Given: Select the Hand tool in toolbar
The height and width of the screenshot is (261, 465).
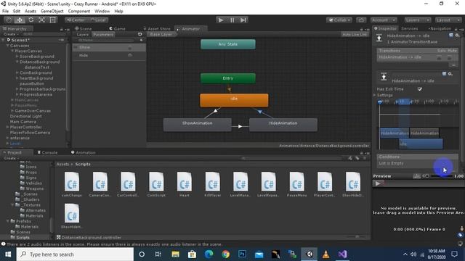Looking at the screenshot, I should 9,20.
